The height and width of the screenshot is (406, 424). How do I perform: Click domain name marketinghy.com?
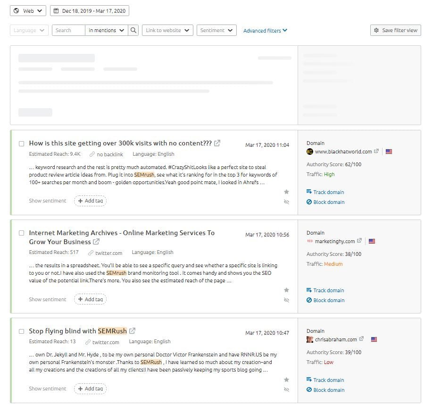tap(335, 241)
